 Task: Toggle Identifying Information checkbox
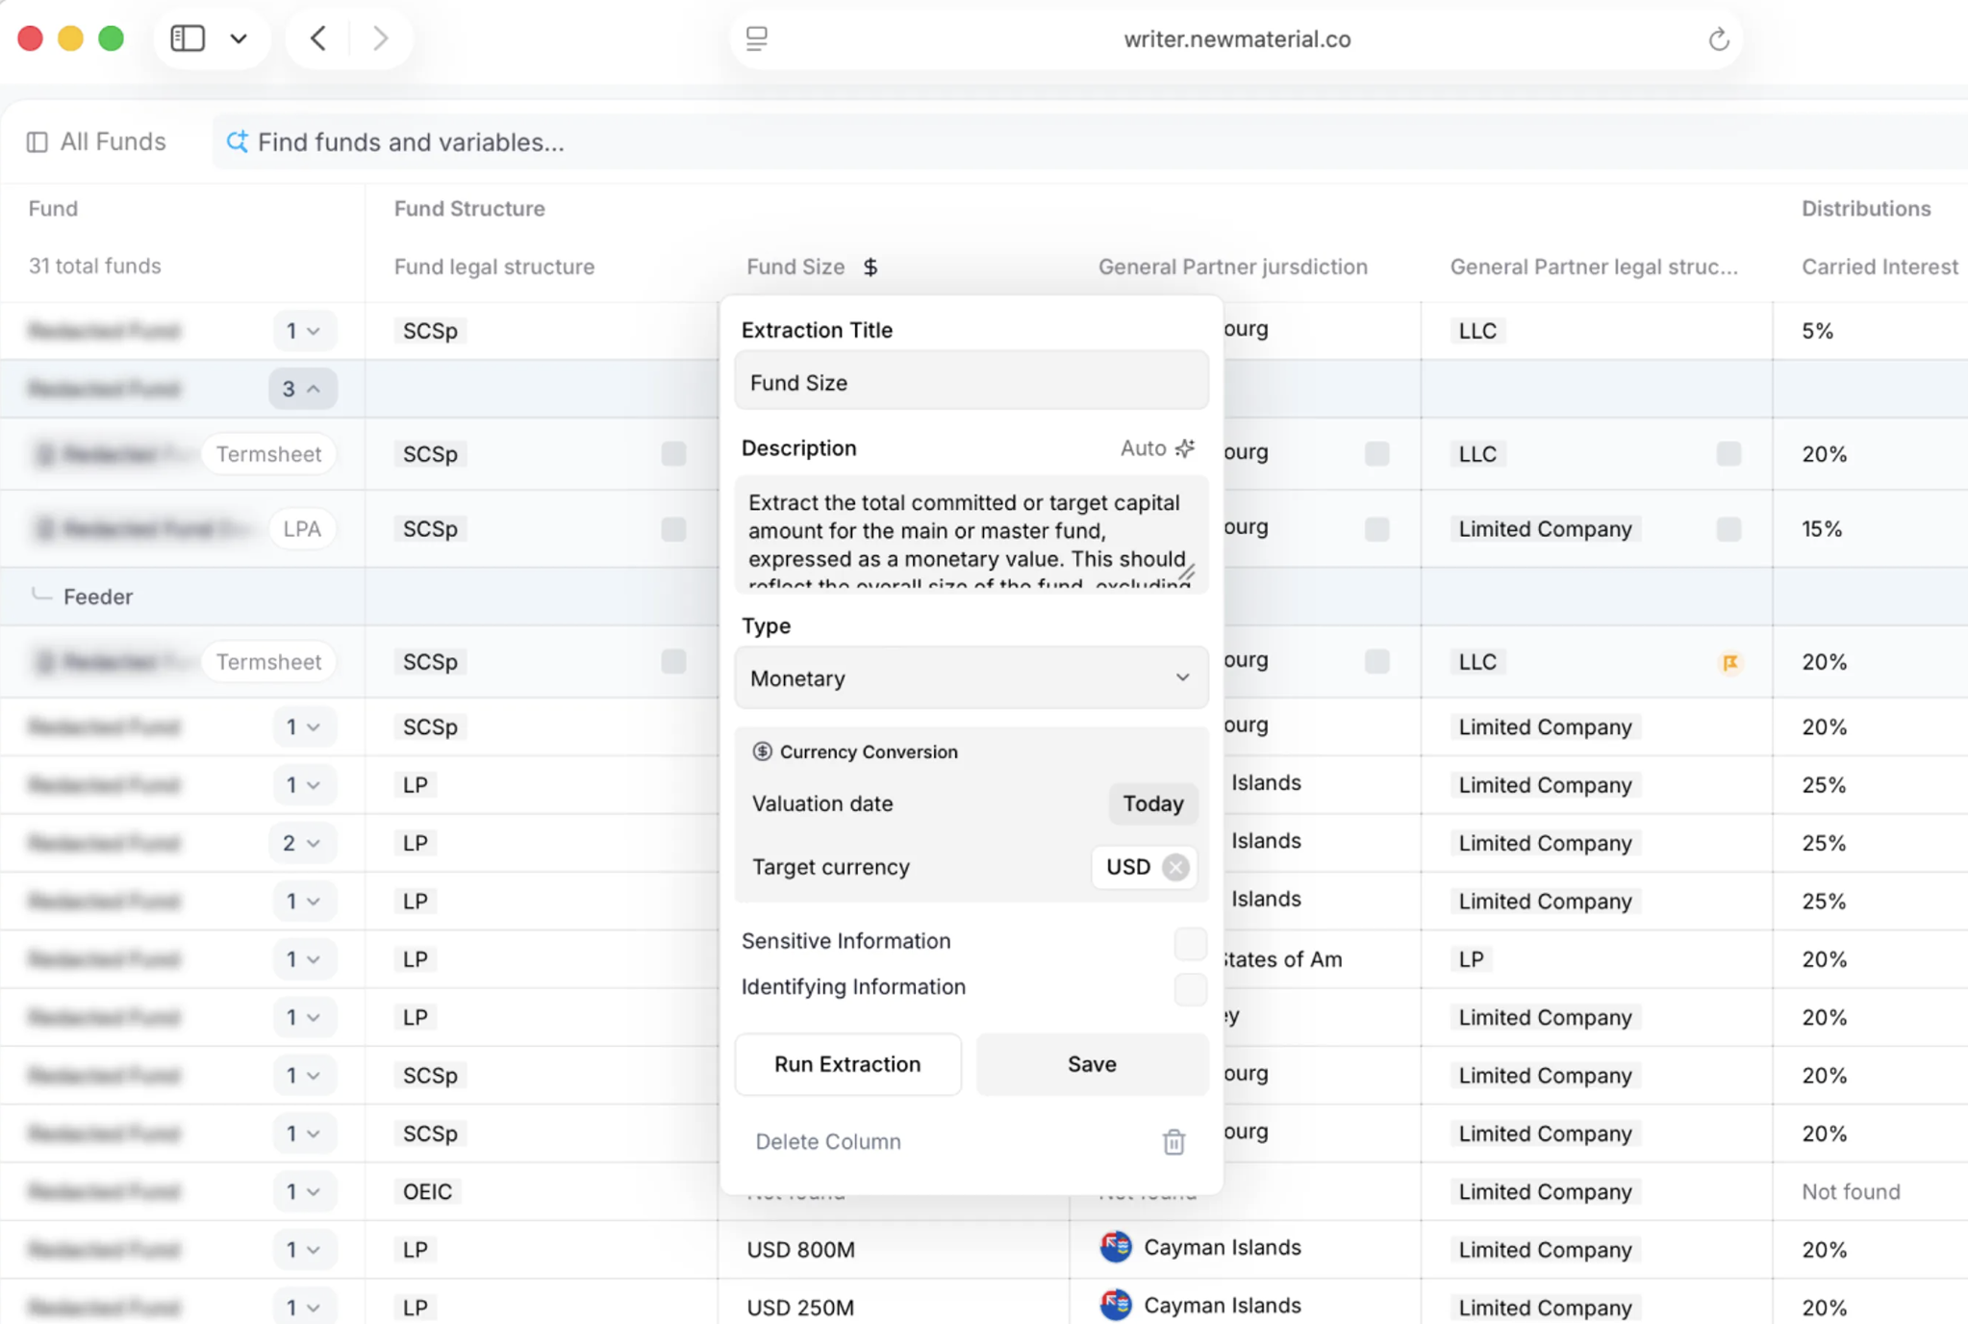coord(1190,989)
